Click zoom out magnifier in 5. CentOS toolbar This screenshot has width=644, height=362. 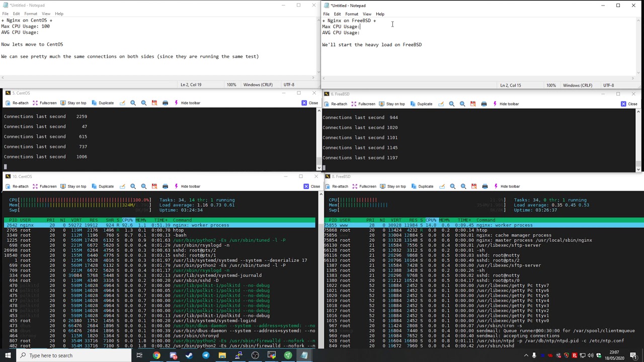click(x=144, y=103)
